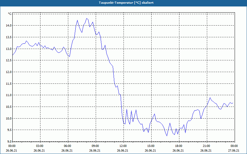Click the 13,5 y-axis label
This screenshot has width=247, height=154.
[x=9, y=37]
